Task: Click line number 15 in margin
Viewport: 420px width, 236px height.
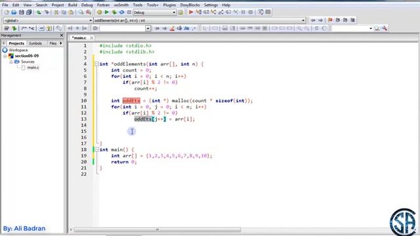Action: (84, 131)
